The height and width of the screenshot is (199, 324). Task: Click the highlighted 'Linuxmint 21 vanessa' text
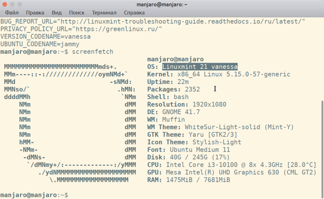coord(200,67)
